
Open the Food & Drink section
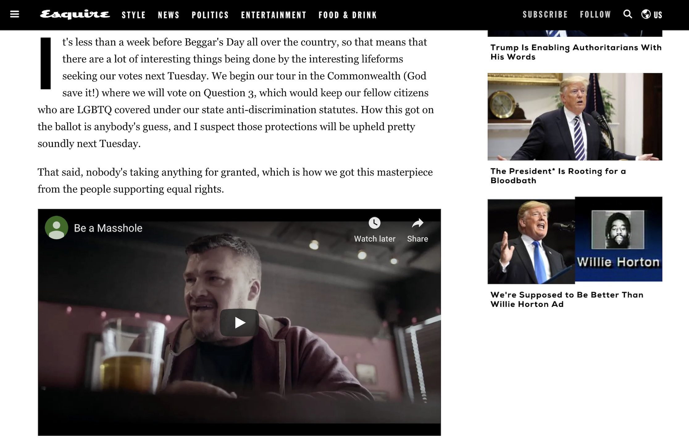[x=348, y=15]
